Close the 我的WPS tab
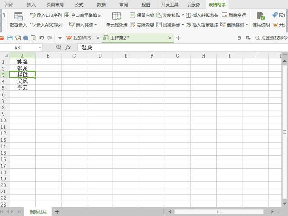This screenshot has width=288, height=216. [x=98, y=38]
